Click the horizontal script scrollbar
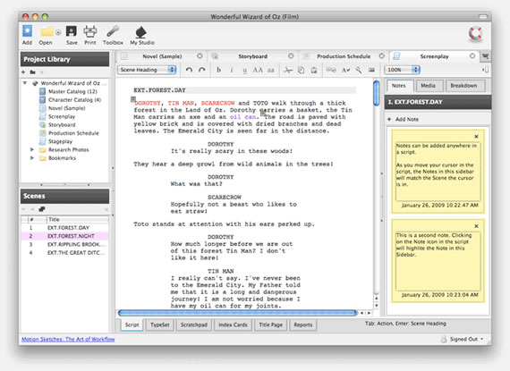 pos(237,313)
